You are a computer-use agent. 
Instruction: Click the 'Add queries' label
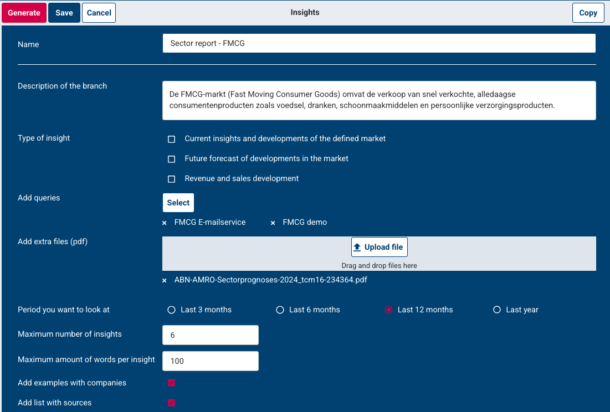pyautogui.click(x=39, y=198)
